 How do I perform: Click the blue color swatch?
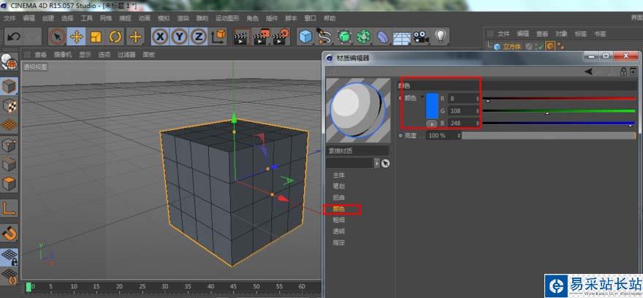coord(432,104)
